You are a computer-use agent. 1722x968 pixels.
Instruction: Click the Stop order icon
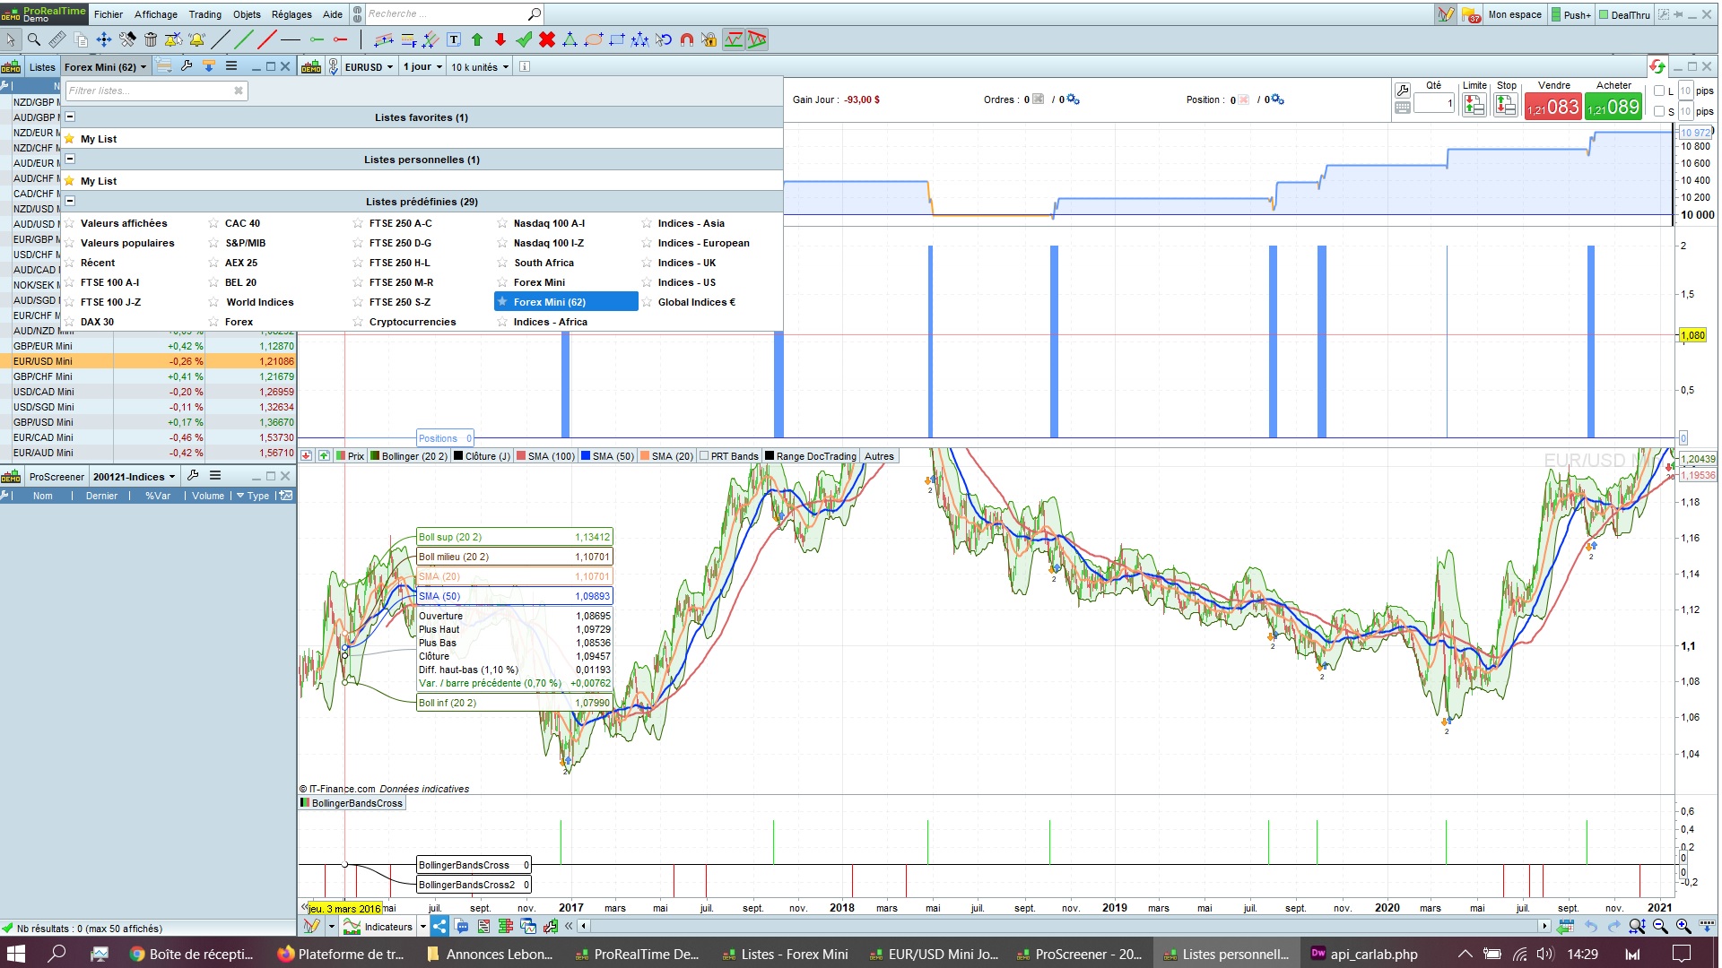[1506, 106]
